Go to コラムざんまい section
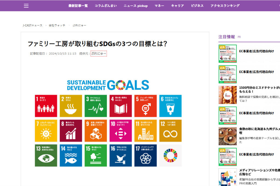The width and height of the screenshot is (280, 186). [x=106, y=6]
